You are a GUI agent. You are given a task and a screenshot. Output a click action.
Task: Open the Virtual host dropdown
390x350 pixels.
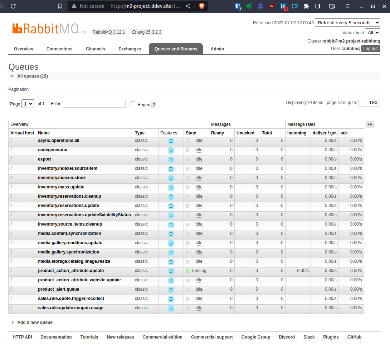(372, 33)
